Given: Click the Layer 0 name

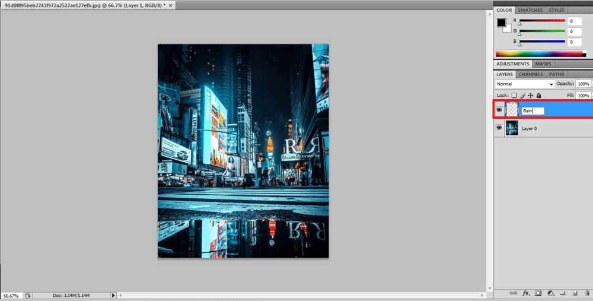Looking at the screenshot, I should 529,129.
